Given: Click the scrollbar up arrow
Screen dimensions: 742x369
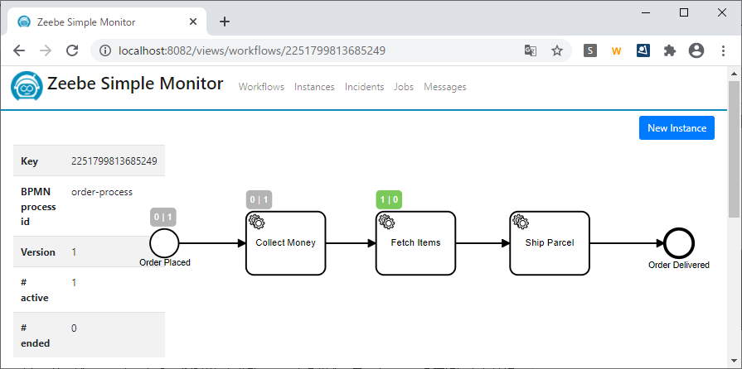Looking at the screenshot, I should pos(734,74).
